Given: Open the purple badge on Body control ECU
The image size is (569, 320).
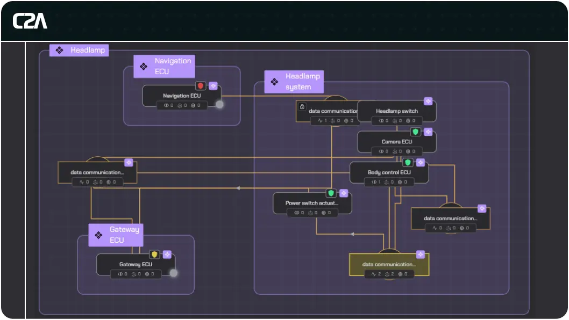Looking at the screenshot, I should click(421, 162).
